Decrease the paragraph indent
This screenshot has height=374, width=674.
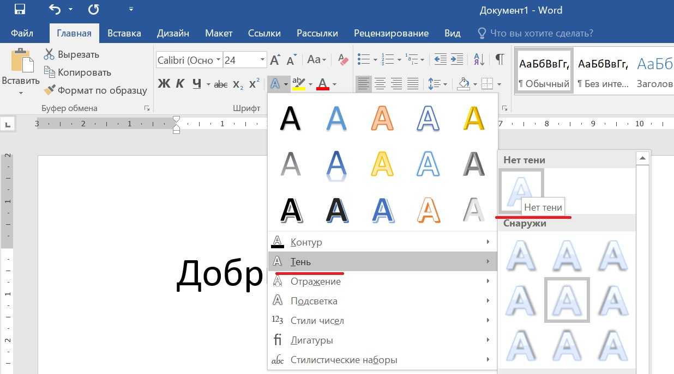tap(440, 59)
